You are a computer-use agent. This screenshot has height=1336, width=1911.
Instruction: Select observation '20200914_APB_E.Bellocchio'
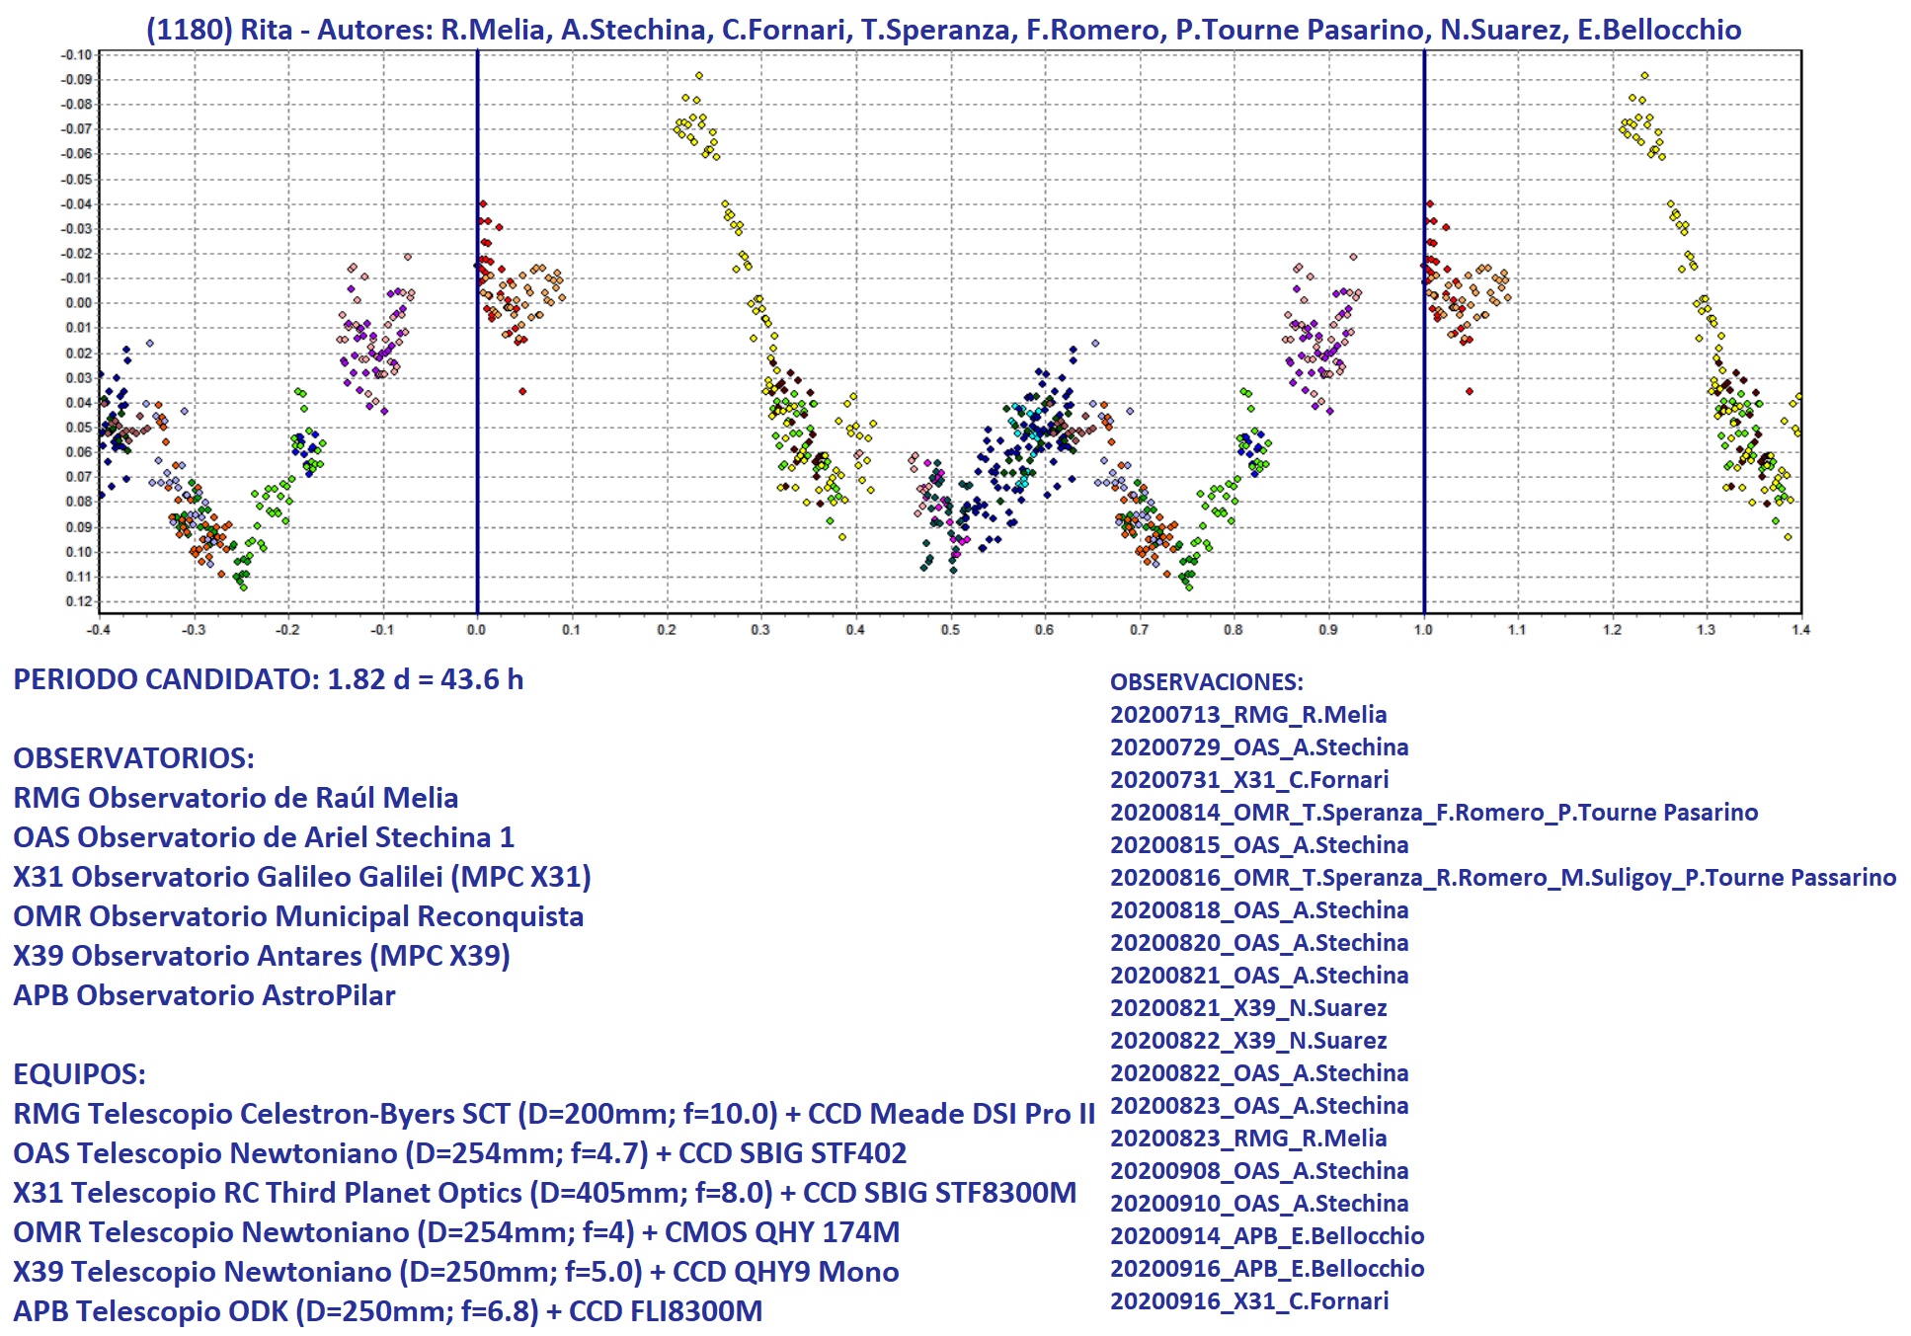1266,1236
